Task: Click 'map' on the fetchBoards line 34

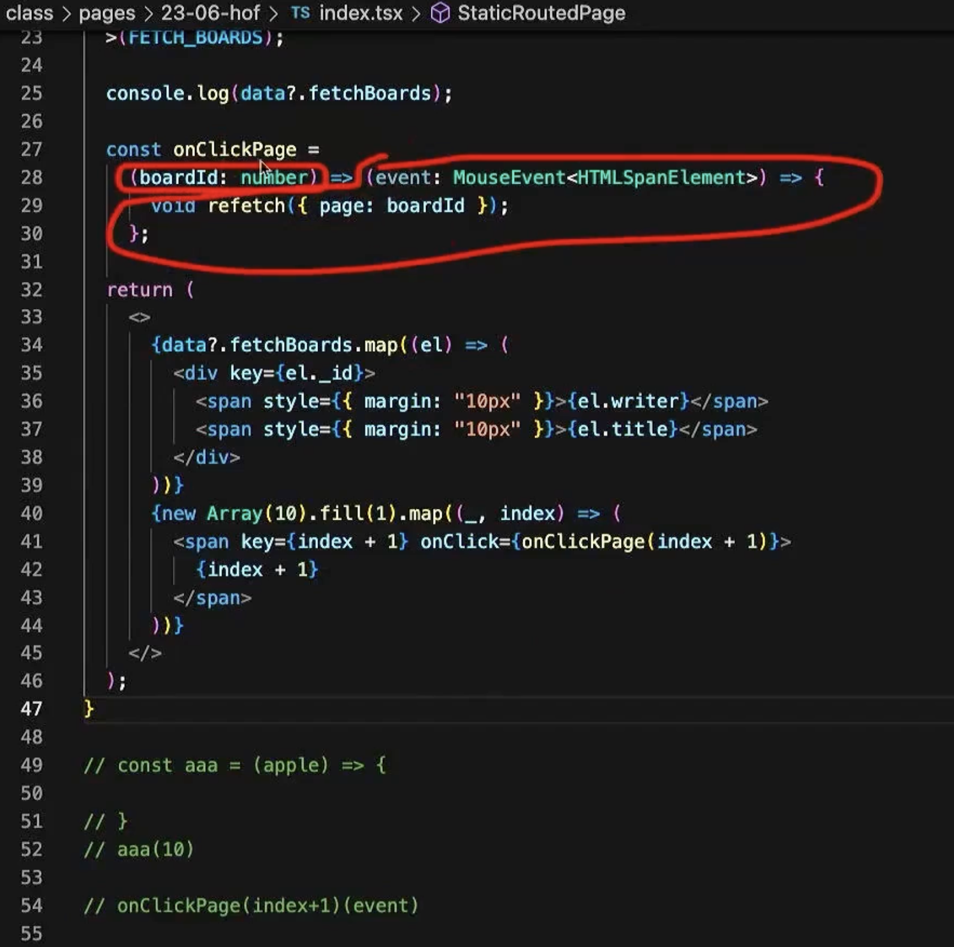Action: (x=381, y=345)
